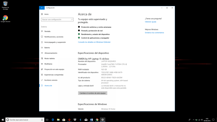
Task: Open People icon in system tray
Action: [190, 120]
